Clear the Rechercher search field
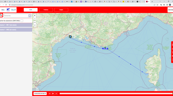173x96 pixels. (30, 16)
